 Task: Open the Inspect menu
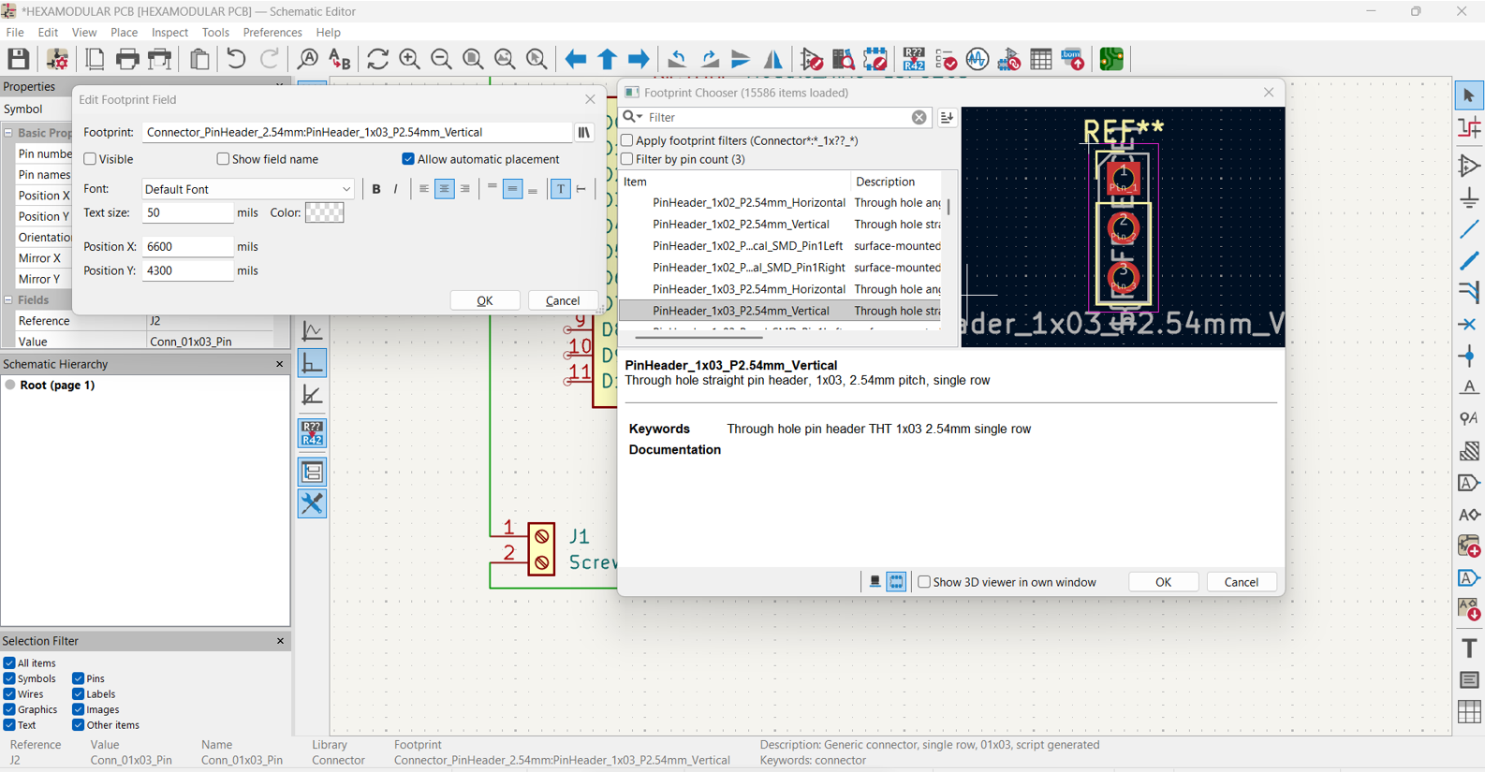point(170,33)
